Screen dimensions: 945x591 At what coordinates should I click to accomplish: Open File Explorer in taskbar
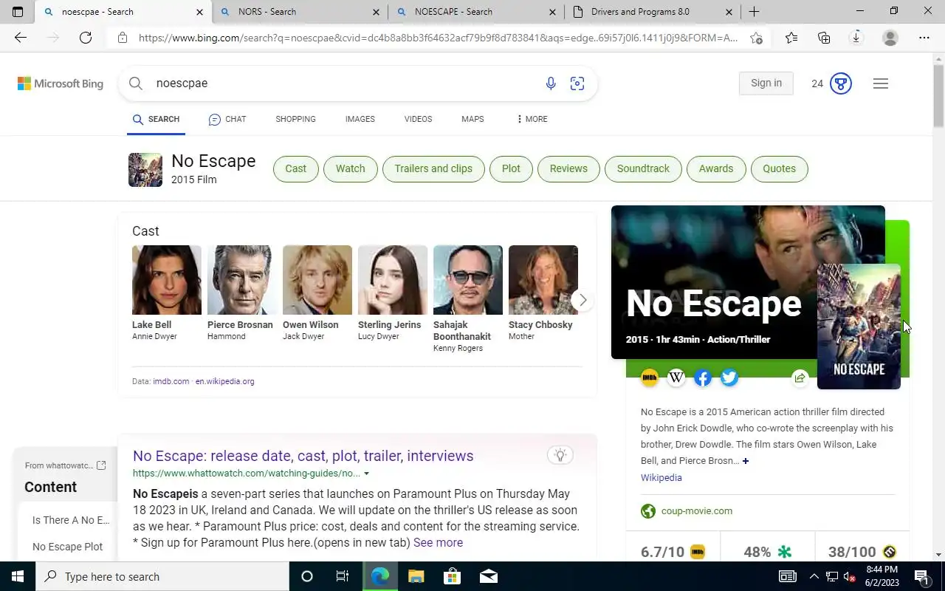pyautogui.click(x=416, y=576)
